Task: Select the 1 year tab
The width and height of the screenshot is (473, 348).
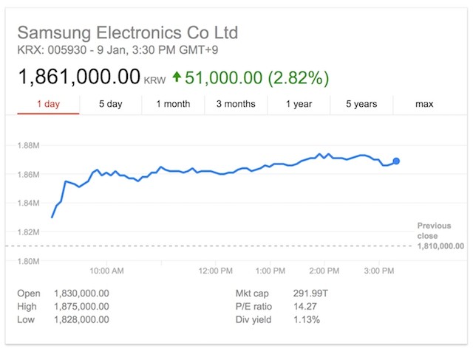Action: (x=299, y=104)
